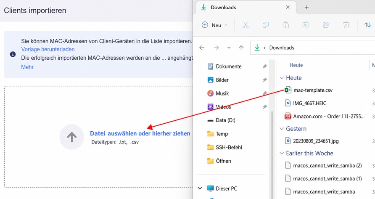
Task: Click the pin icon next to Videos
Action: pos(264,107)
